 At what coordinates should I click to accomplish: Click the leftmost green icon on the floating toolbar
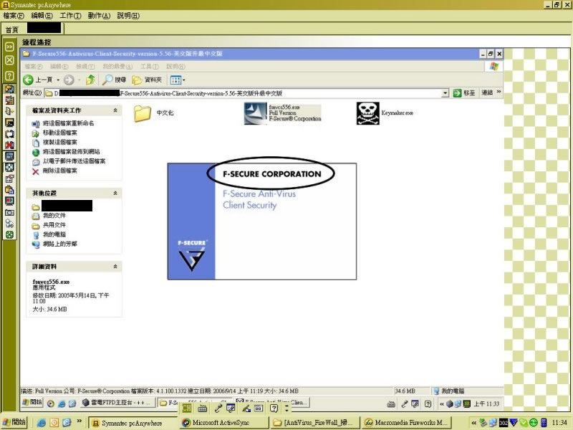click(x=187, y=408)
